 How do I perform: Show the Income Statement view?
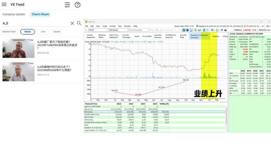tap(91, 36)
